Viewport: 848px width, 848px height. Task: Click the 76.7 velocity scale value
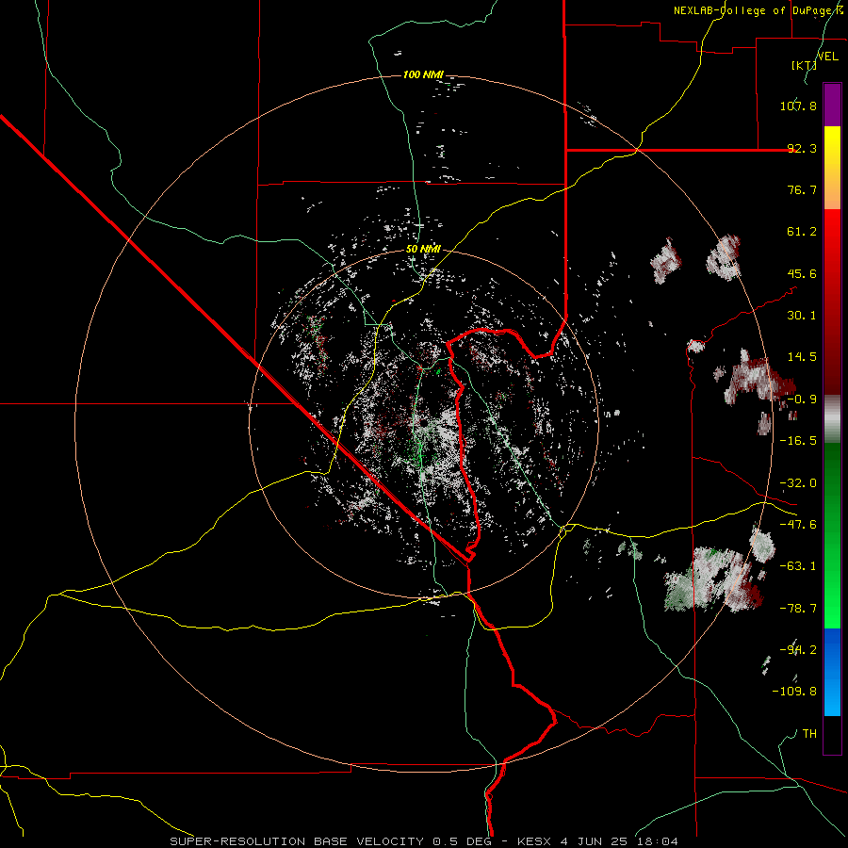point(802,189)
